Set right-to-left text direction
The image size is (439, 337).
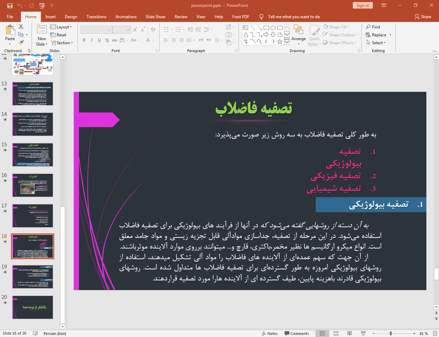[x=209, y=40]
